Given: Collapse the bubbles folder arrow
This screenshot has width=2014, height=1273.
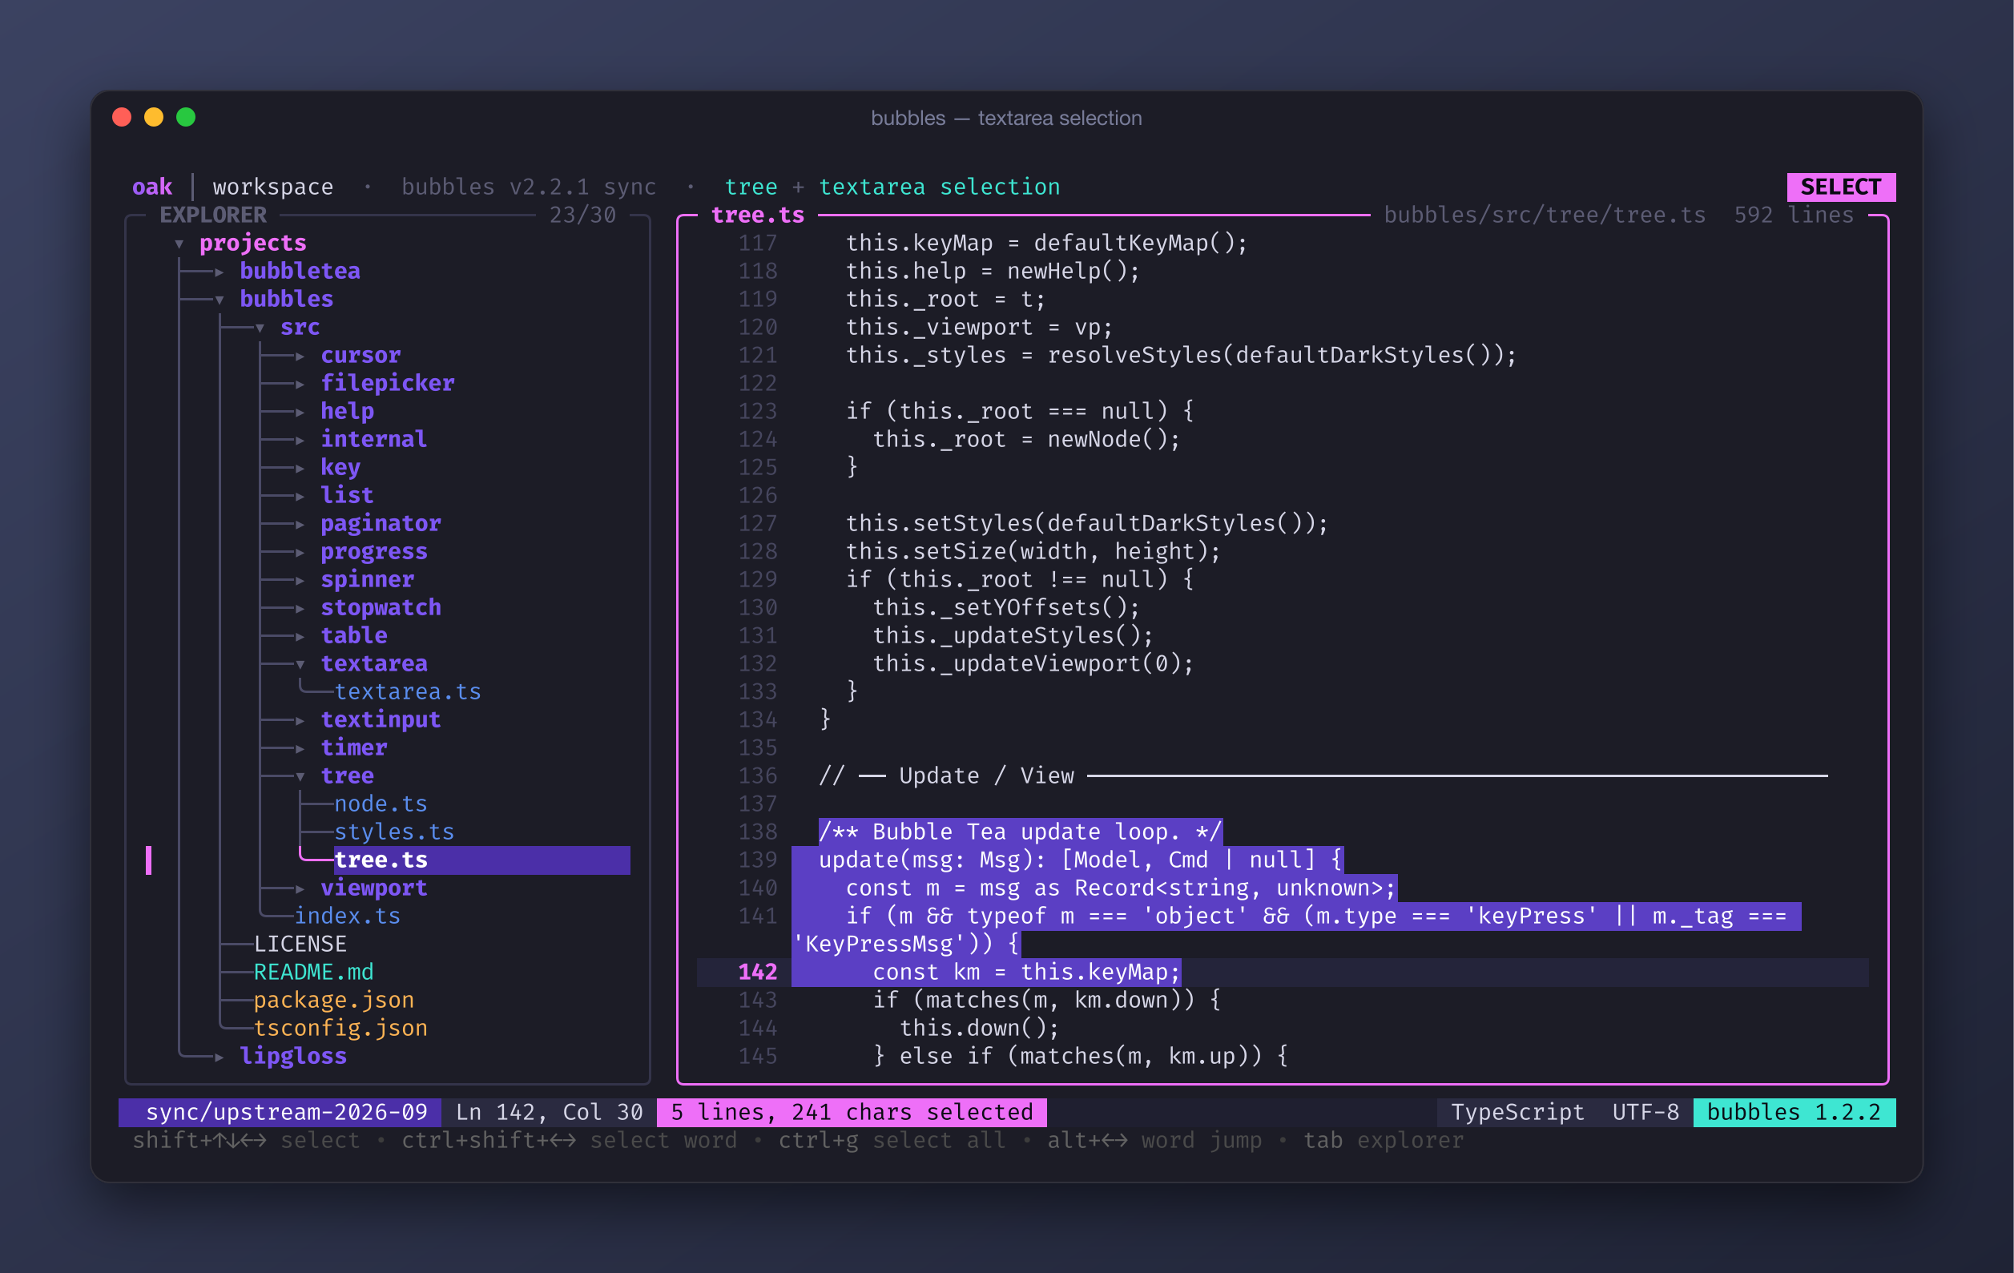Looking at the screenshot, I should click(220, 300).
